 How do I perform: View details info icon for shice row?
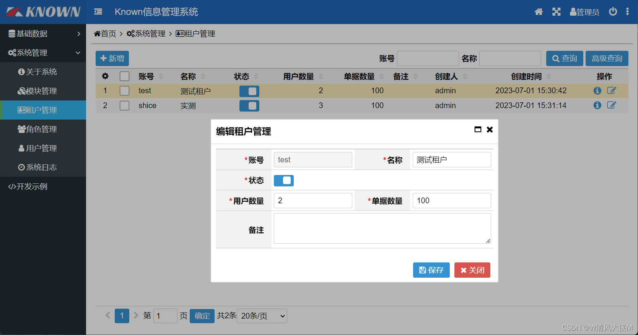click(x=597, y=105)
